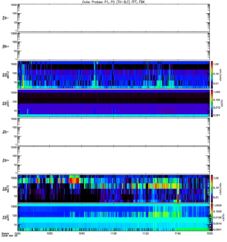Click the '<|mV/m|>' unit label of thc edc12 color bar
Image resolution: width=227 pixels, height=242 pixels.
pyautogui.click(x=221, y=188)
